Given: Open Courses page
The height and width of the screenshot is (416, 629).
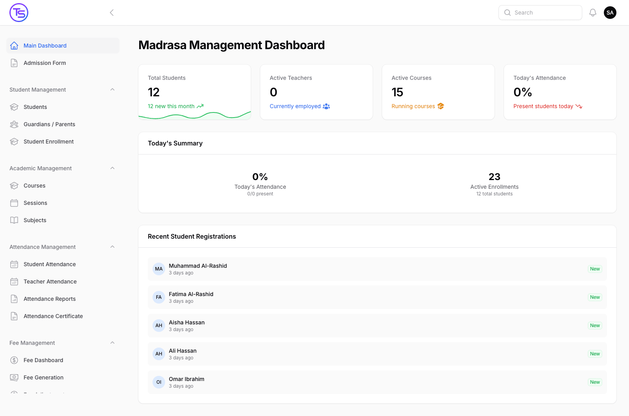Looking at the screenshot, I should (x=63, y=186).
